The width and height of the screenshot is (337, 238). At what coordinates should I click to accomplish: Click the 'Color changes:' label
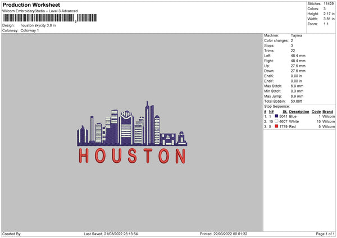[x=276, y=40]
